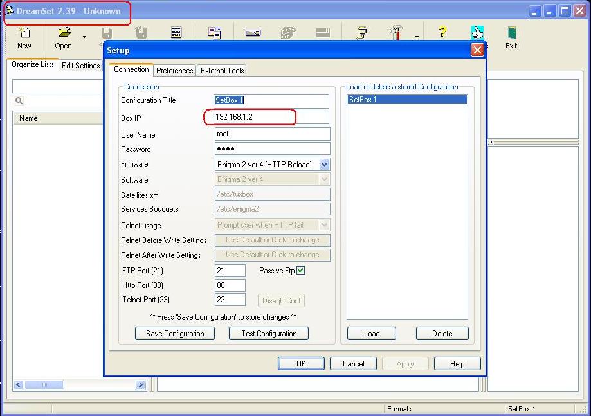Screen dimensions: 591x416
Task: Click SetBox 1 in the status bar
Action: pos(522,409)
